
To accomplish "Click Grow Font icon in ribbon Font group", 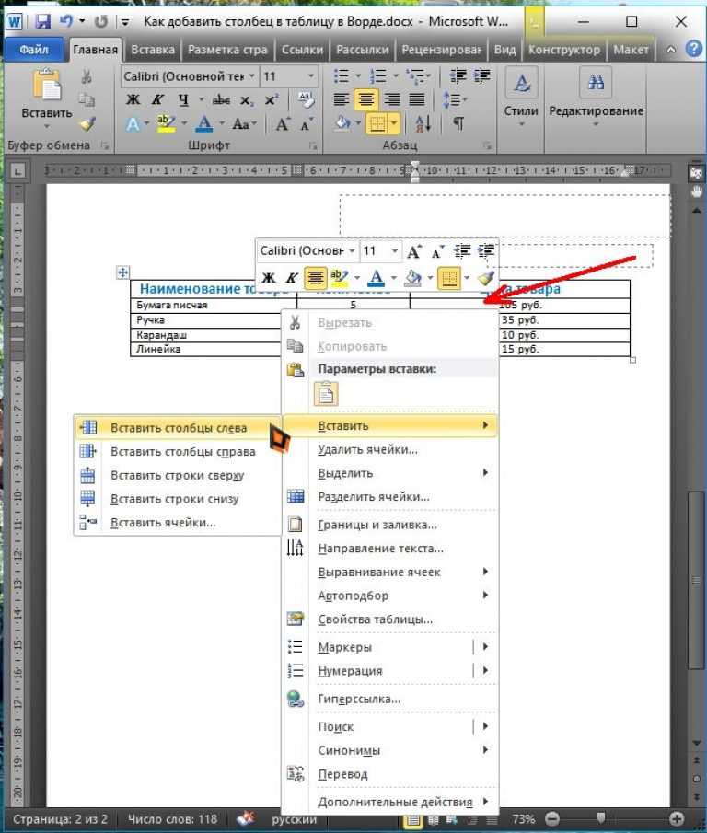I will pyautogui.click(x=283, y=124).
